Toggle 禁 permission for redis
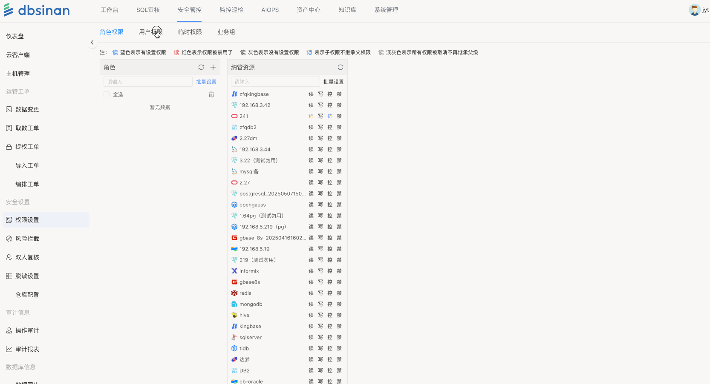This screenshot has width=710, height=384. [x=339, y=293]
